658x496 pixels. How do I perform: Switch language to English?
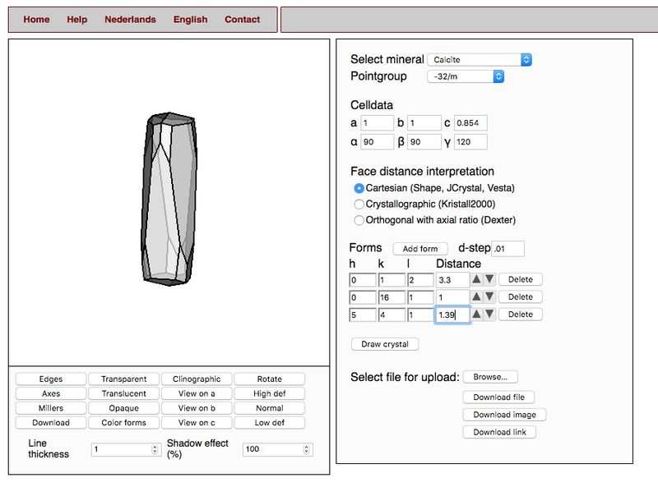tap(191, 19)
